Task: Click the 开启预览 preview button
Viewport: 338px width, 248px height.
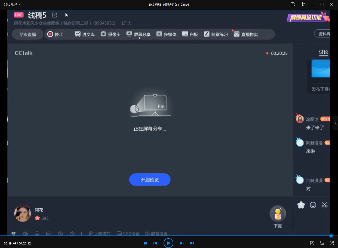Action: coord(150,180)
